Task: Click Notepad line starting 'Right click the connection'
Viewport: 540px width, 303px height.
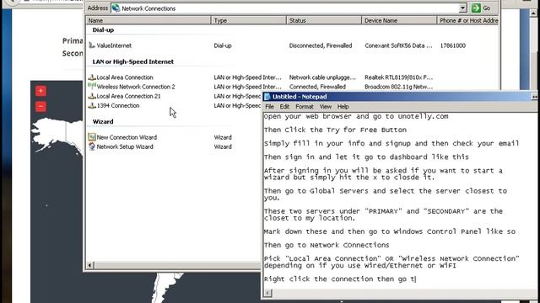Action: click(x=340, y=279)
